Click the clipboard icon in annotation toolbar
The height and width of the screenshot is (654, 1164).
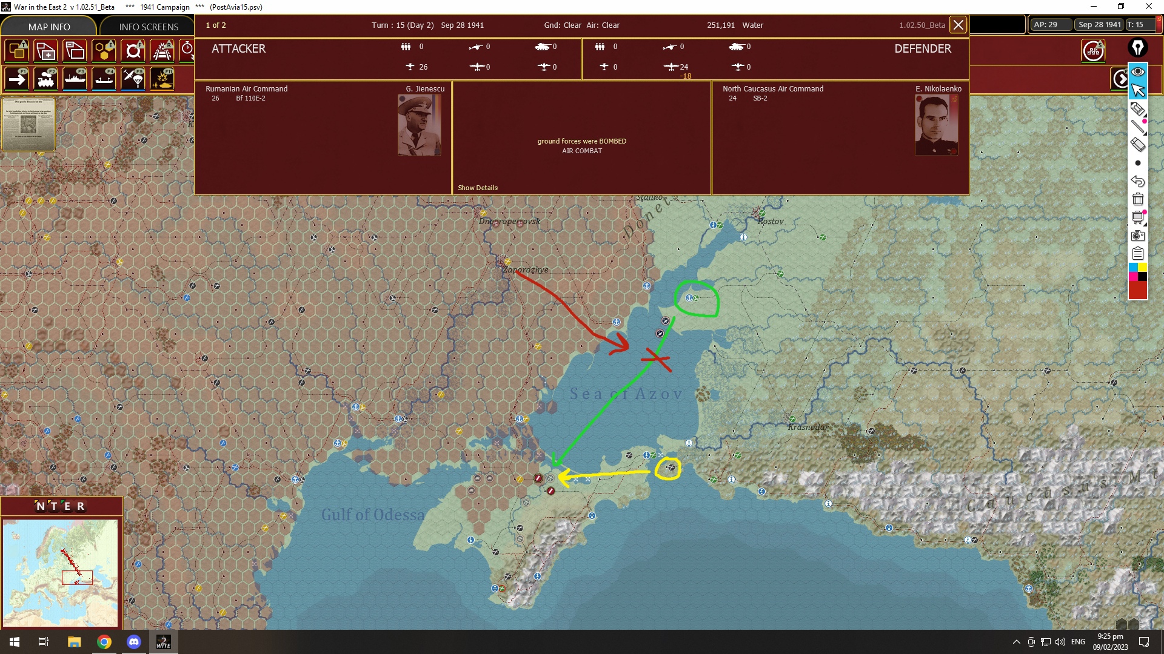[x=1138, y=254]
